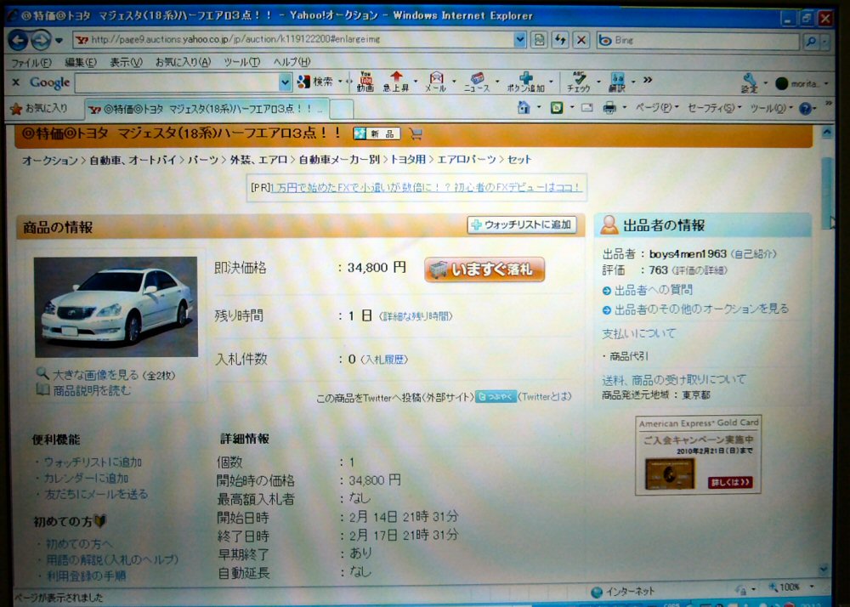Viewport: 850px width, 607px height.
Task: Open the ツール(T) menu in the menu bar
Action: pos(241,62)
